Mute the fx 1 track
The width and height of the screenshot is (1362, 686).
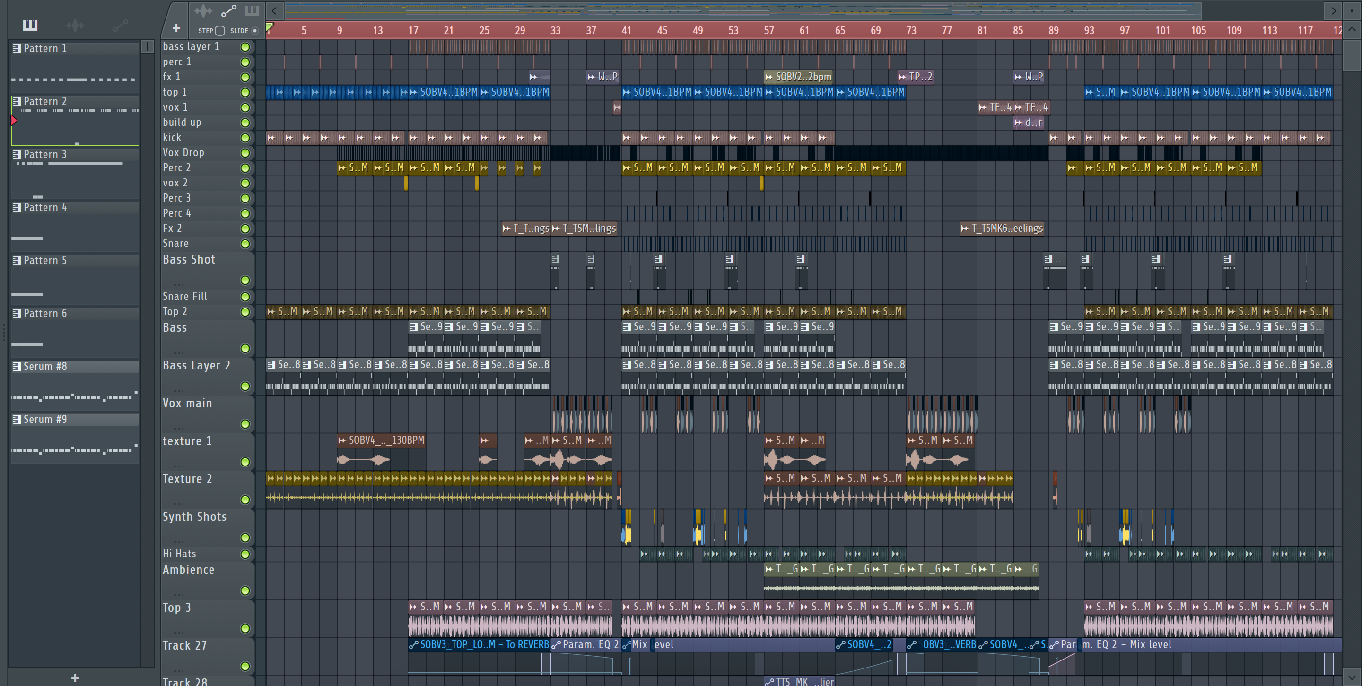[245, 77]
